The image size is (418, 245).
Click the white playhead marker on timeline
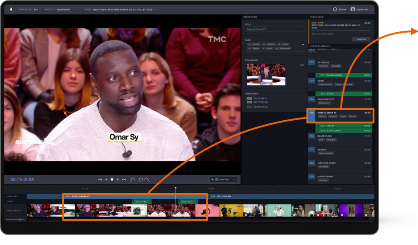point(175,188)
